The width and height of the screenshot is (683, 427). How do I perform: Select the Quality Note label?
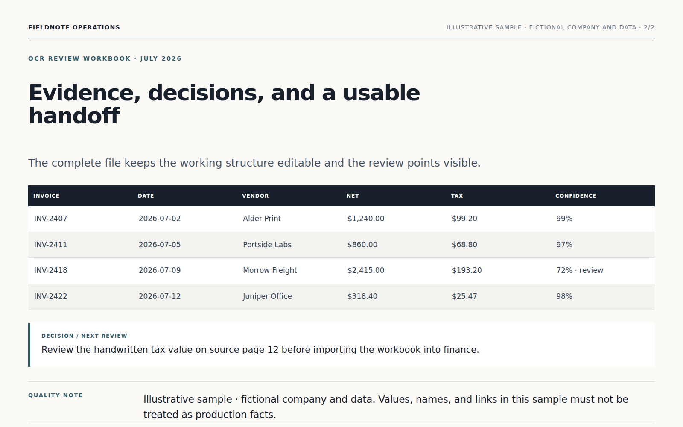(x=55, y=395)
